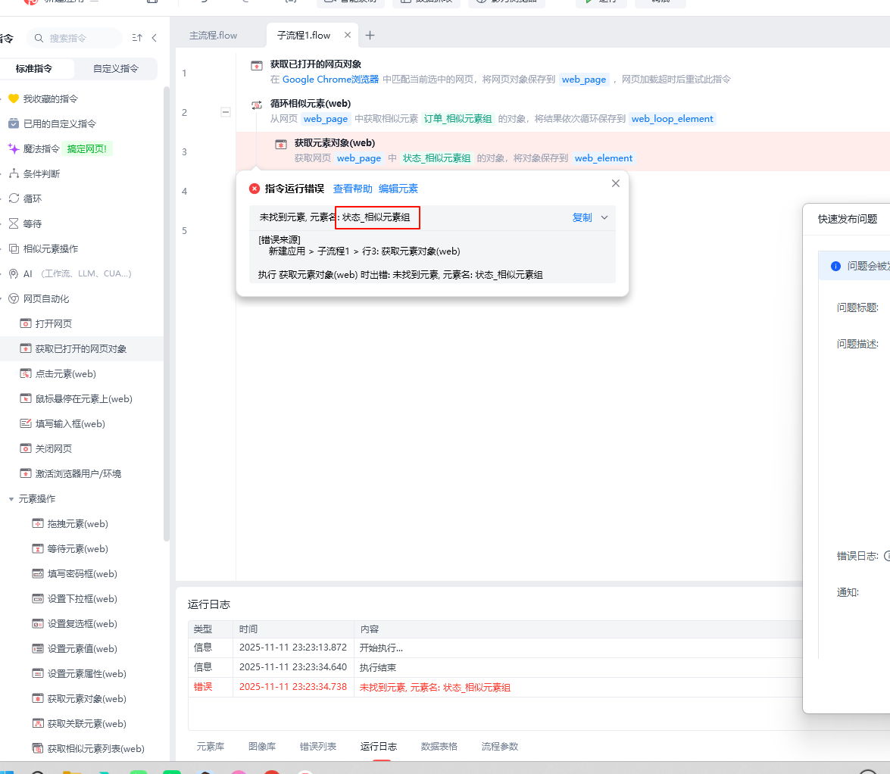This screenshot has height=774, width=890.
Task: Select 获取已打开的网页对象 instruction in list
Action: pyautogui.click(x=80, y=348)
